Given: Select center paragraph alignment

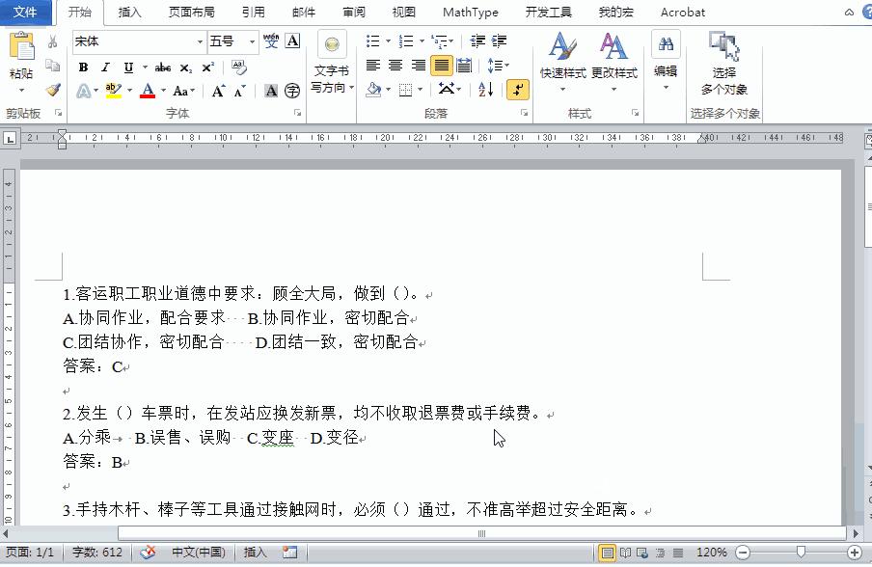Looking at the screenshot, I should (395, 65).
